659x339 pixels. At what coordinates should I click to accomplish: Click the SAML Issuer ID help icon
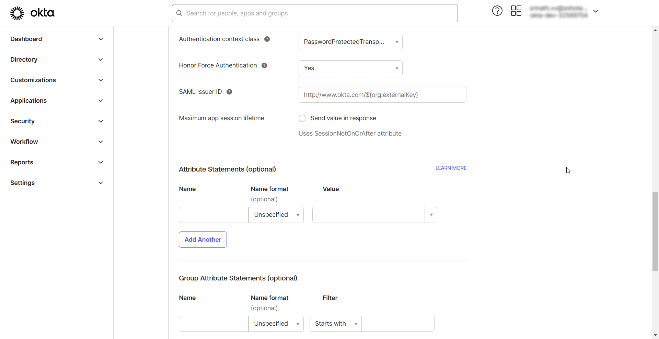(x=229, y=92)
